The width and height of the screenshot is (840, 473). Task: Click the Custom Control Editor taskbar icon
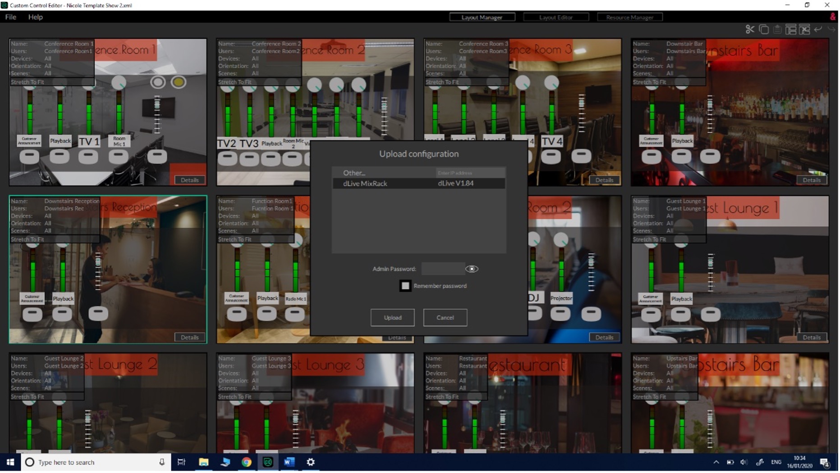[268, 463]
